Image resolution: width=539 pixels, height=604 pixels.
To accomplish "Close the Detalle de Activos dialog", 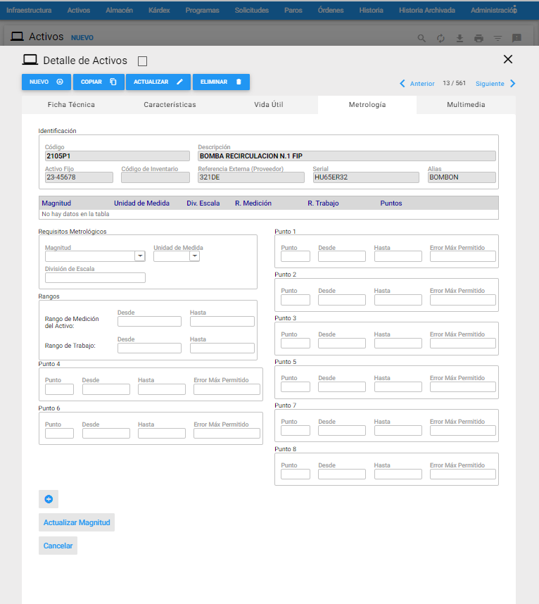I will click(508, 59).
